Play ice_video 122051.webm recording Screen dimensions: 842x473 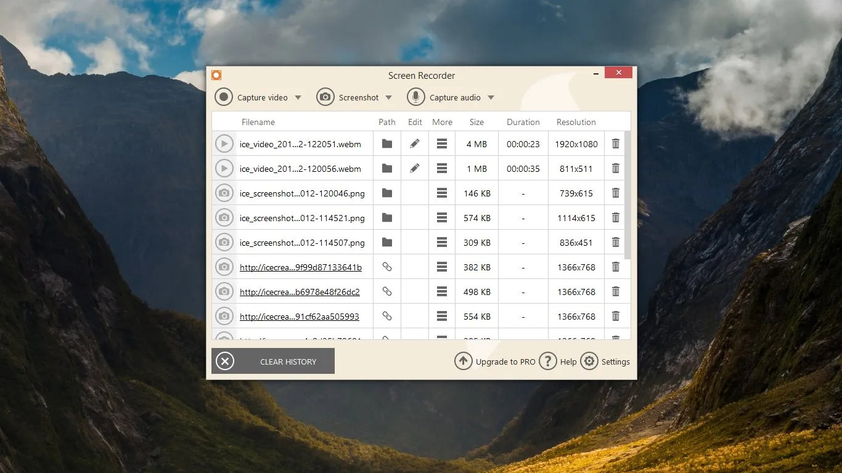[224, 144]
